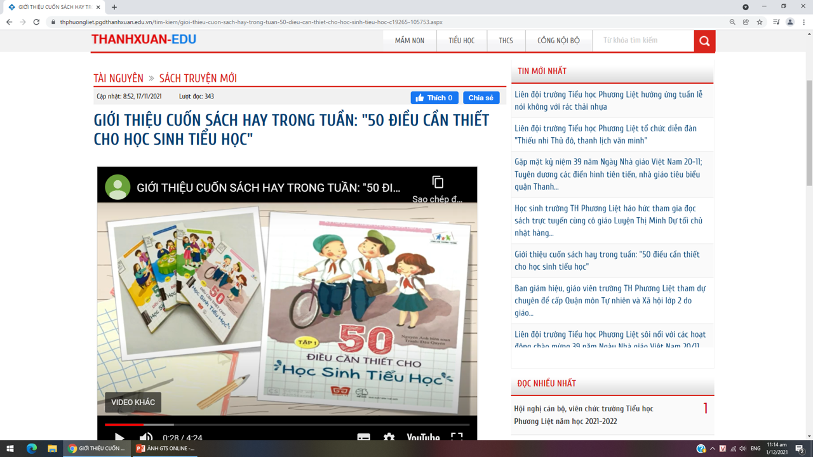Click the Facebook Thích button
Viewport: 813px width, 457px height.
pos(434,98)
